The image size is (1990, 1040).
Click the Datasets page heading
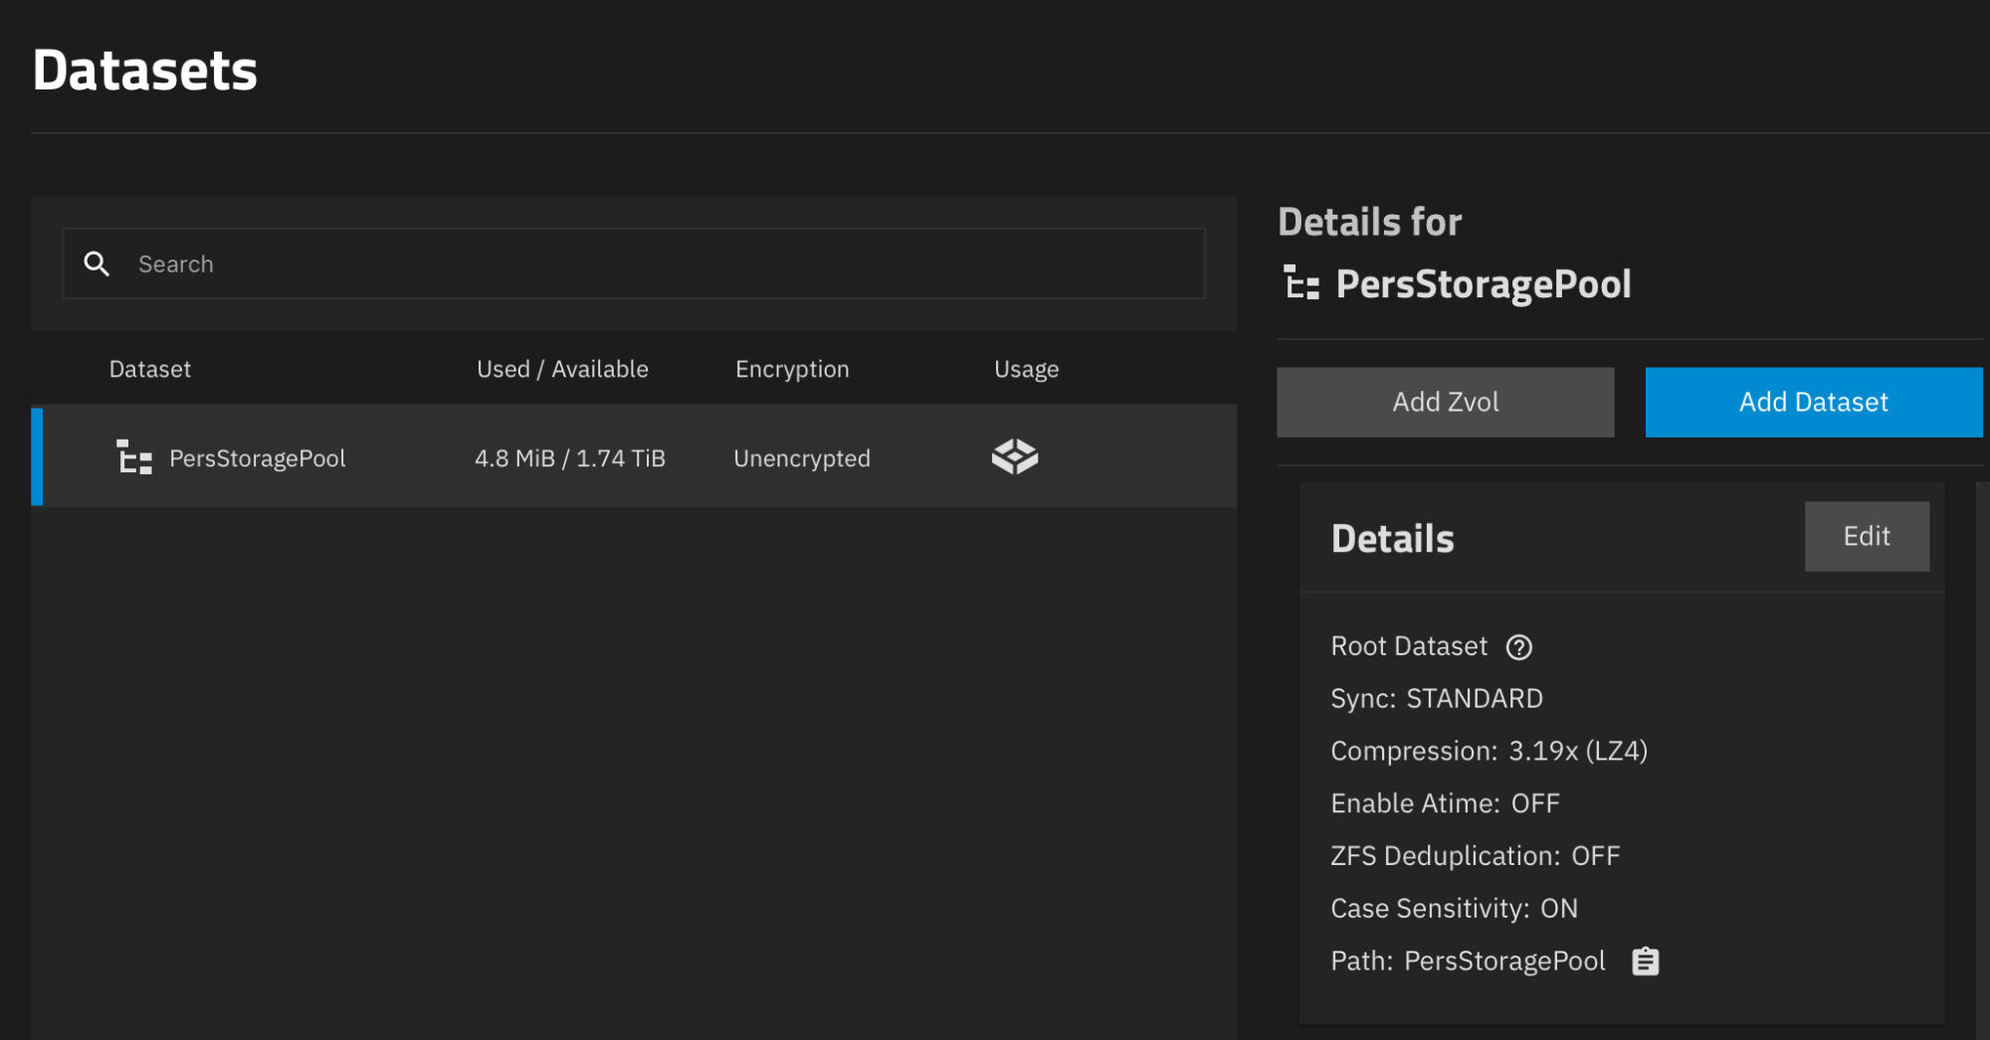145,71
